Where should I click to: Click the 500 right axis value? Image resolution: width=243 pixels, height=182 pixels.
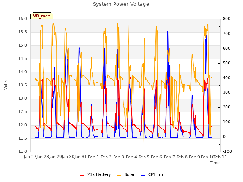click(227, 63)
